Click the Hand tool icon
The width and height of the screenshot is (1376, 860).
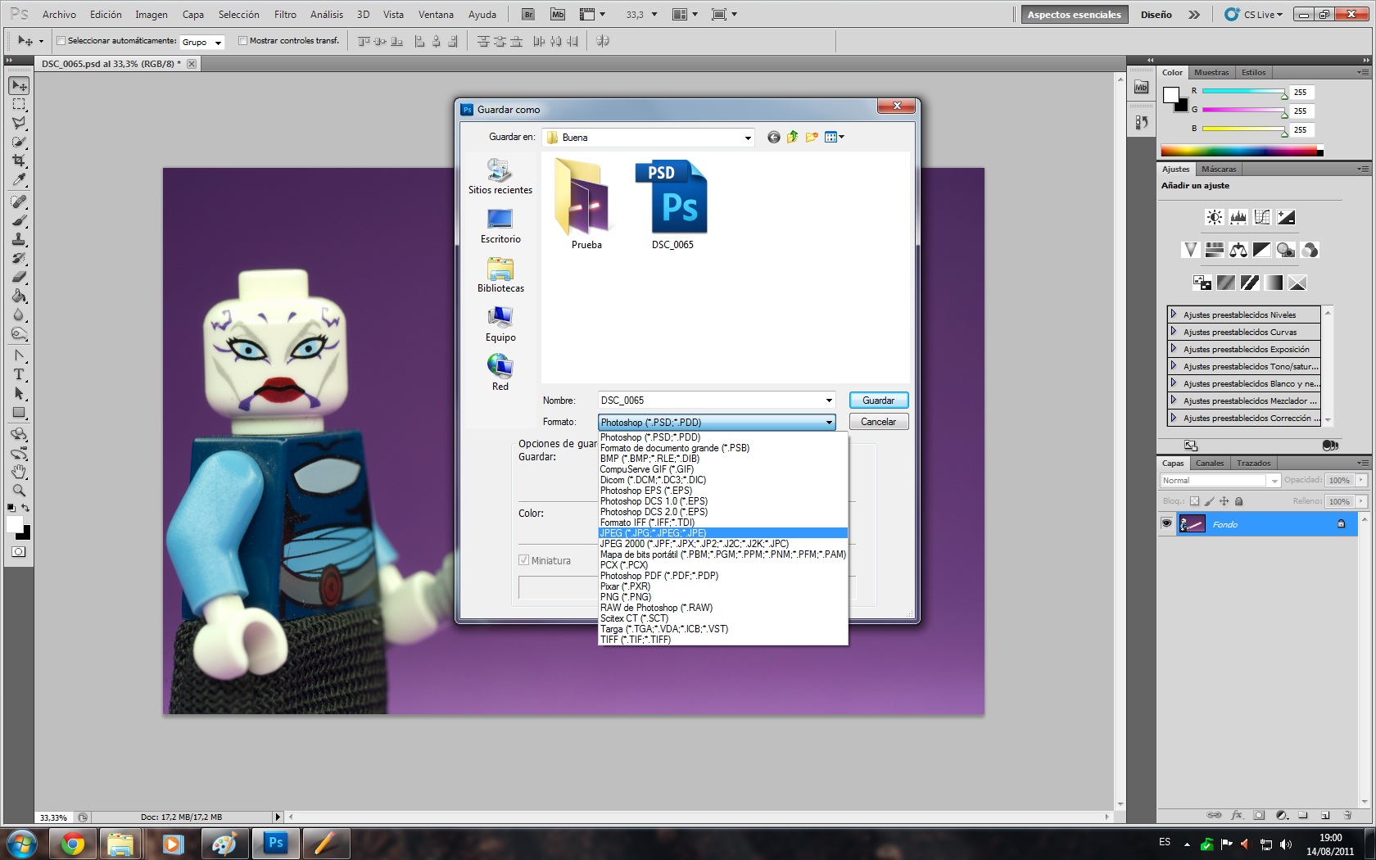pos(19,472)
